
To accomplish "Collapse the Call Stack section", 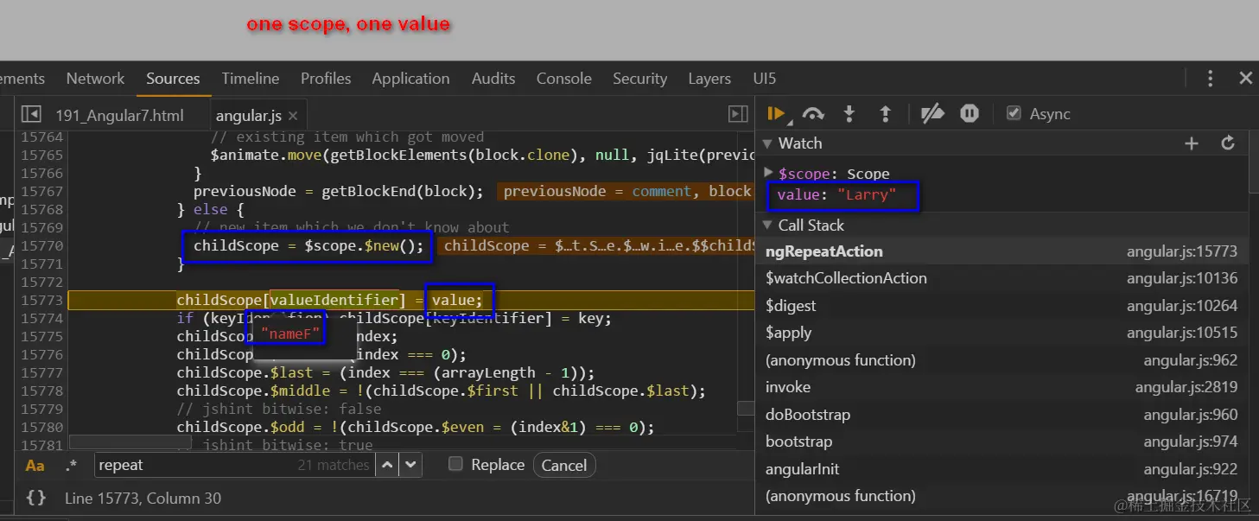I will [766, 226].
